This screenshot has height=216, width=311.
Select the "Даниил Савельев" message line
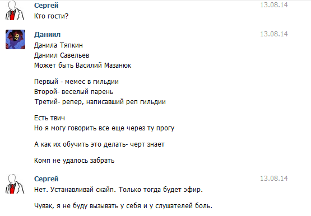tap(62, 55)
